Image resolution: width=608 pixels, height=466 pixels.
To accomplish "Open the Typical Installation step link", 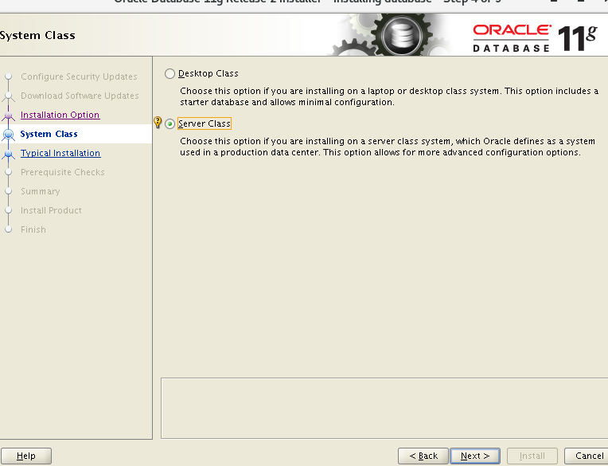I will coord(60,153).
